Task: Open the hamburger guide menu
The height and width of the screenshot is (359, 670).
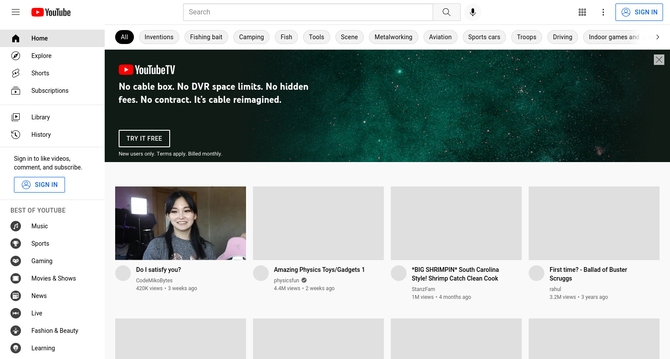Action: (x=16, y=12)
